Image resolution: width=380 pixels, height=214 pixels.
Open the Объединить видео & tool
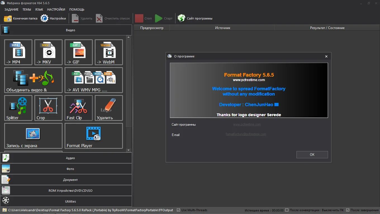(33, 80)
